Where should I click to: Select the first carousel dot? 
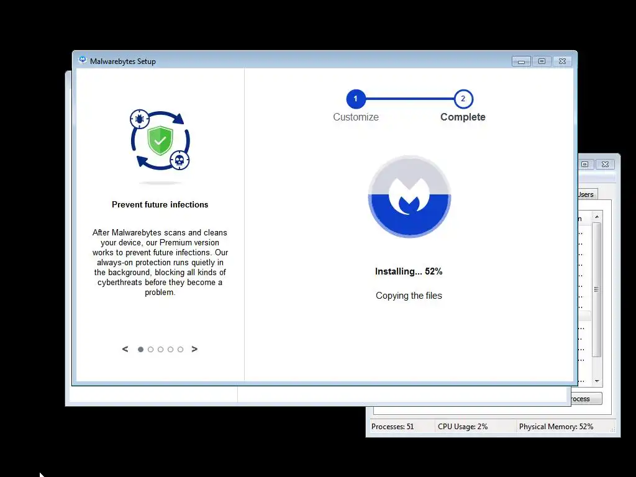pos(141,349)
